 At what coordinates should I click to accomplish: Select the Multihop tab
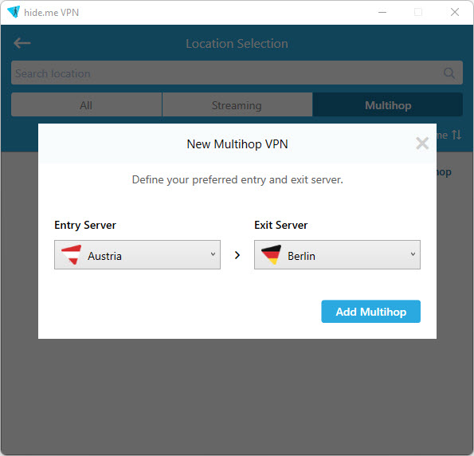coord(387,104)
